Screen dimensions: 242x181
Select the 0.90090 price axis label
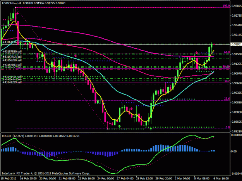pyautogui.click(x=237, y=102)
